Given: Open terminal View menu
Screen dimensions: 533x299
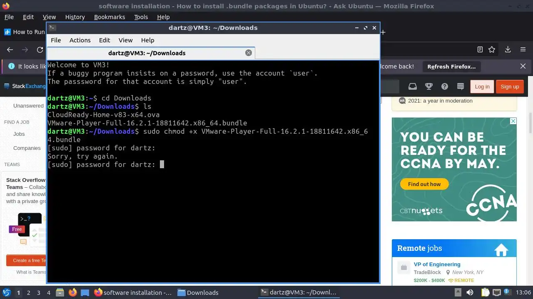Looking at the screenshot, I should pyautogui.click(x=125, y=40).
